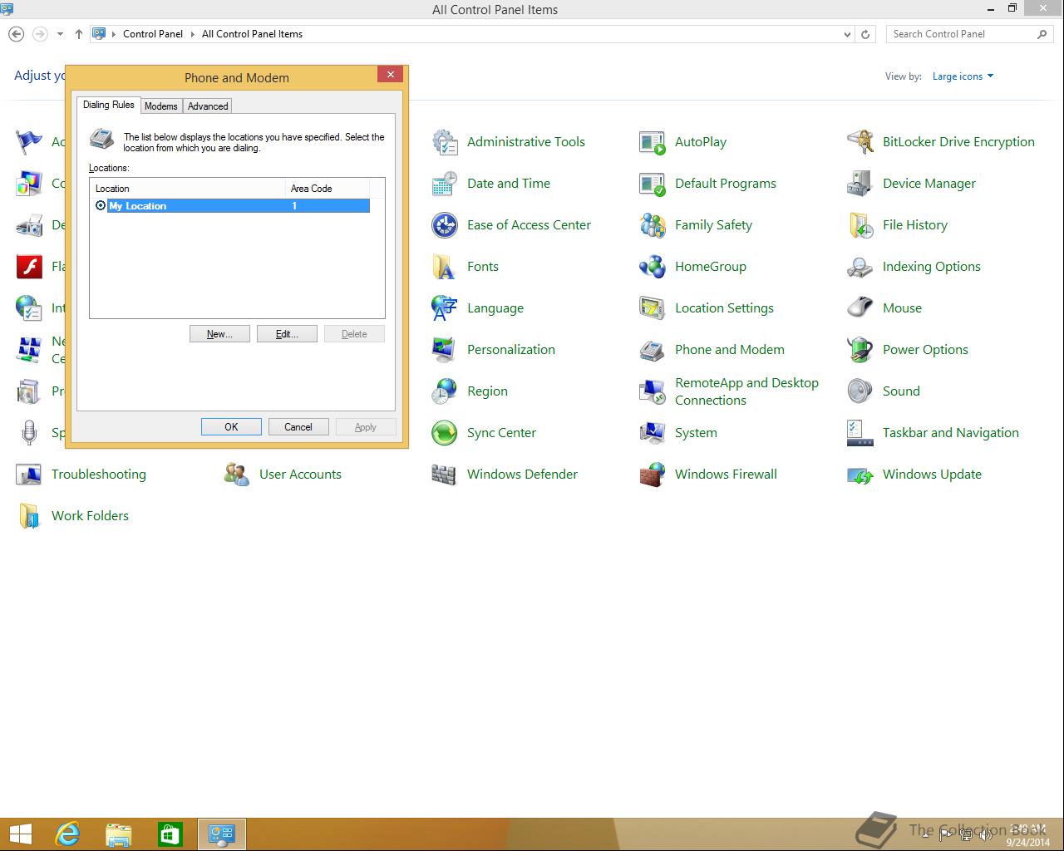Screen dimensions: 1064x851
Task: Select the My Location row text
Action: (x=138, y=206)
